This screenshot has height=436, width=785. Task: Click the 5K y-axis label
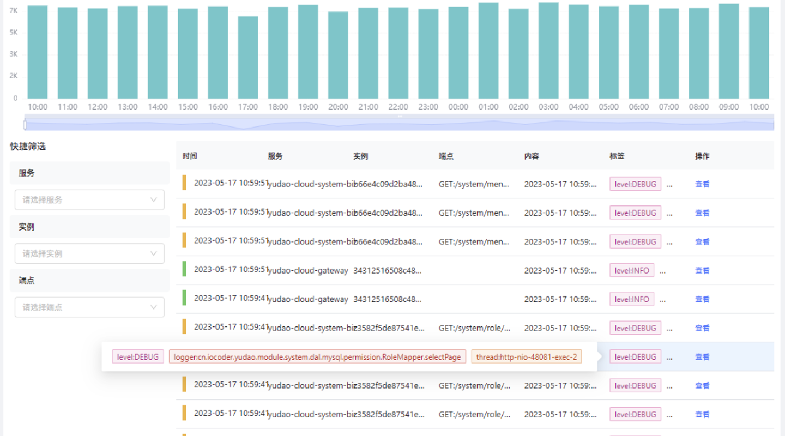[14, 32]
